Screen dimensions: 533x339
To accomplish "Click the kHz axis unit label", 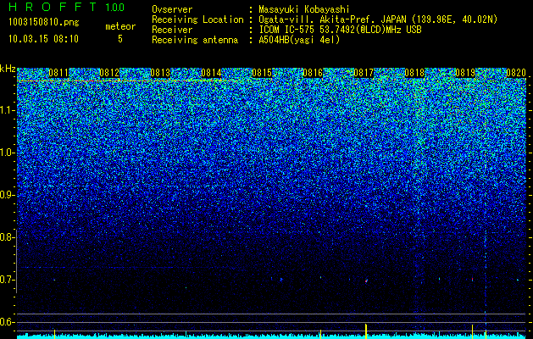I will pyautogui.click(x=8, y=69).
